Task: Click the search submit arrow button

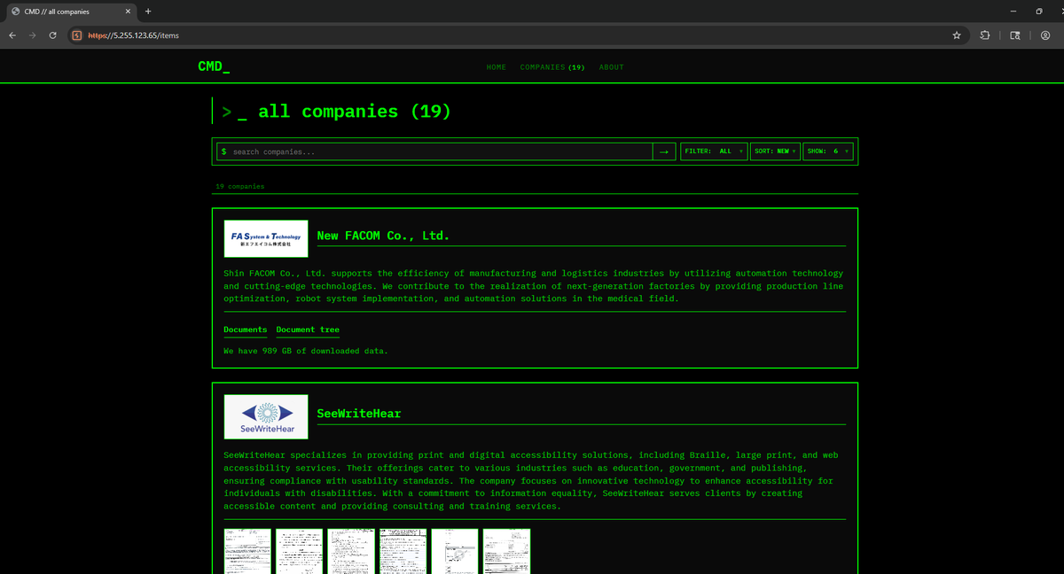Action: pos(664,151)
